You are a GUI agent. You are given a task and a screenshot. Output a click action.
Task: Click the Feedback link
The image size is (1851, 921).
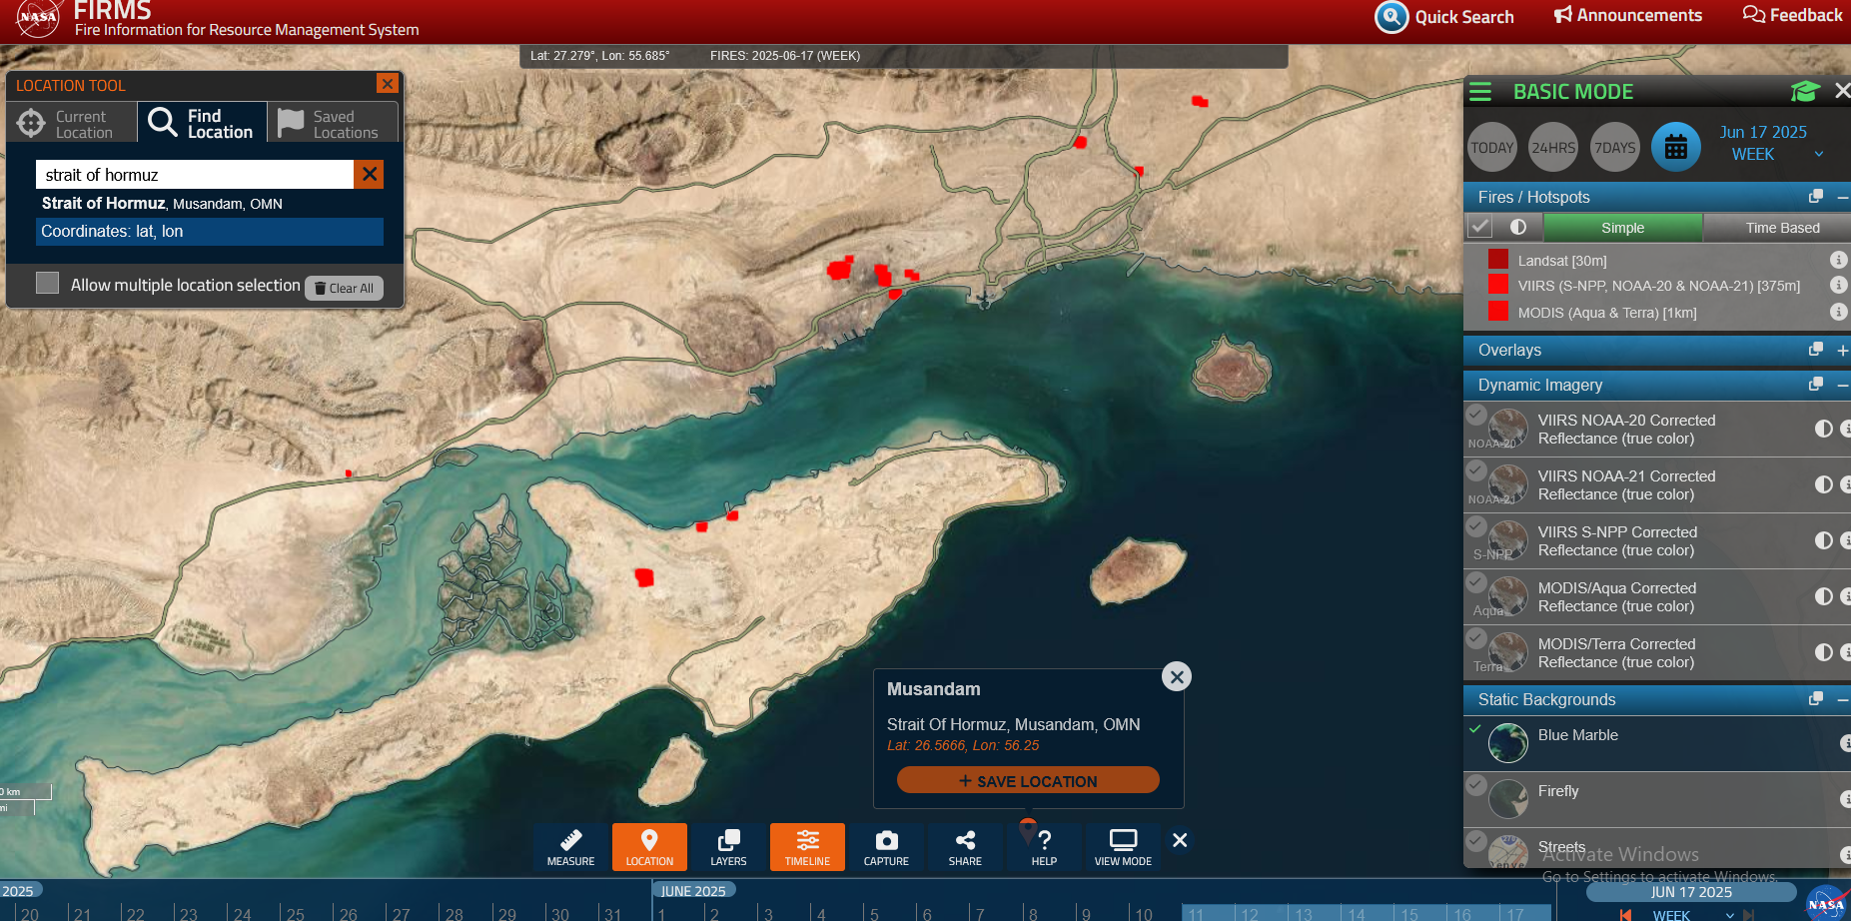pos(1792,15)
